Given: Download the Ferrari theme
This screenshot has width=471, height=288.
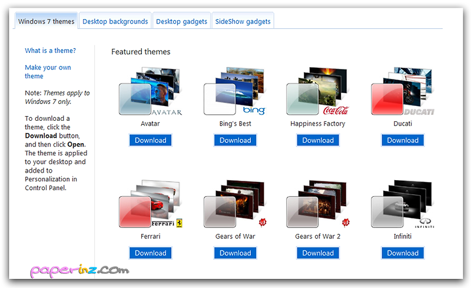Looking at the screenshot, I should [x=151, y=253].
